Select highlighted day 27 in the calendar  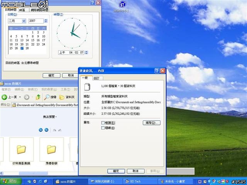[22, 48]
